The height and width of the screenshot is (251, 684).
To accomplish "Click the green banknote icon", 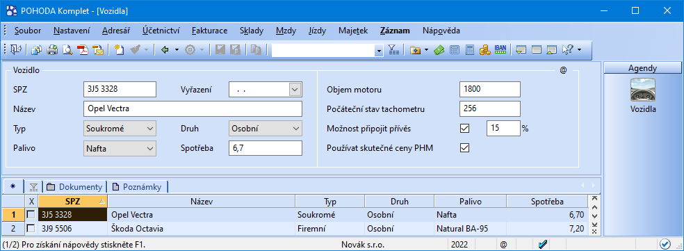I will click(x=439, y=50).
